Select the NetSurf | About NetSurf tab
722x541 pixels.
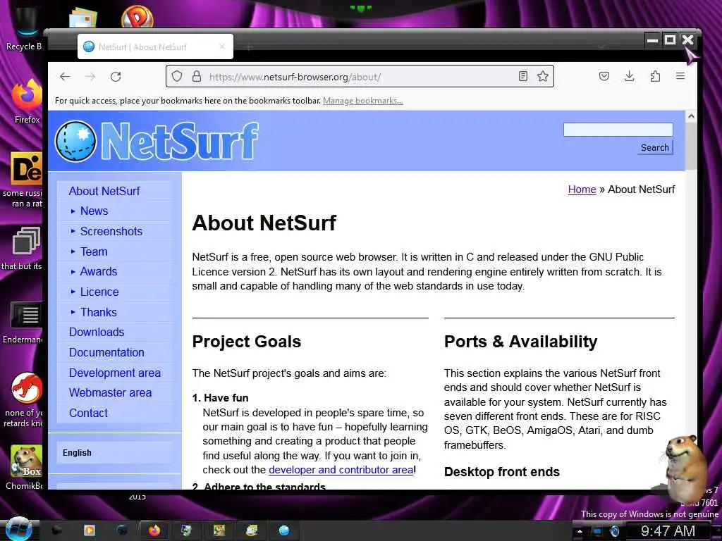[x=155, y=46]
